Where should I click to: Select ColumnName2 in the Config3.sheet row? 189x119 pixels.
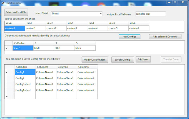pyautogui.click(x=87, y=84)
